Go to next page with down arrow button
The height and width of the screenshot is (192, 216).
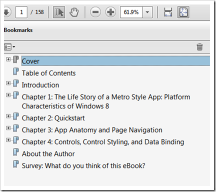[x=7, y=12]
